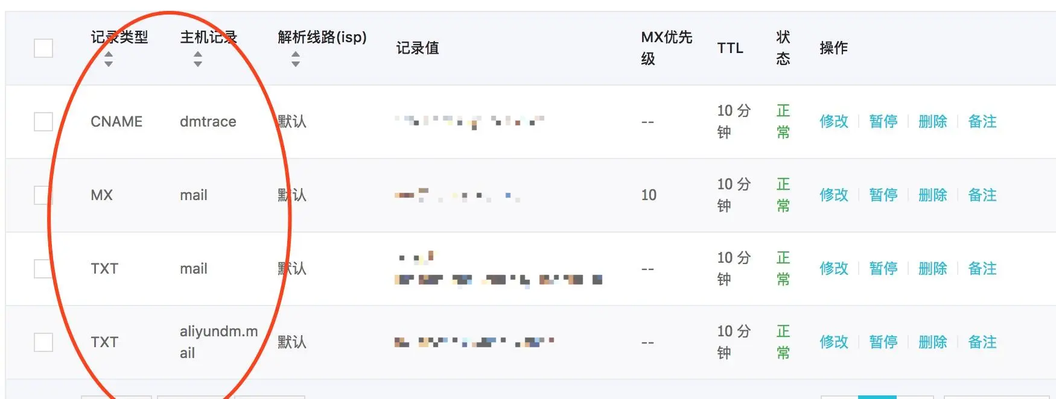The height and width of the screenshot is (399, 1056).
Task: Click 删除 for the MX mail record
Action: click(x=933, y=195)
